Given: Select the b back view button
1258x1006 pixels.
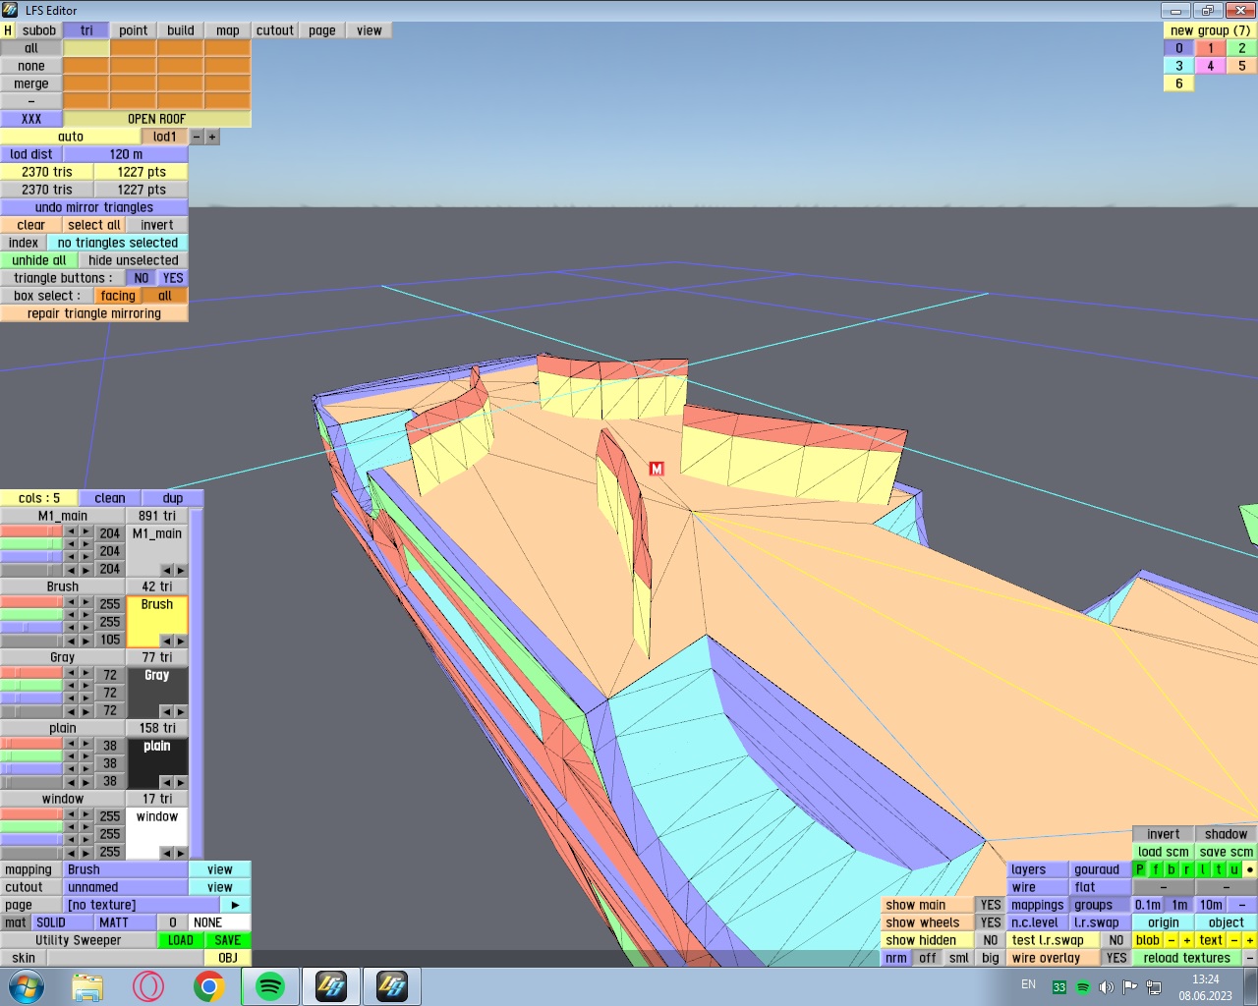Looking at the screenshot, I should click(x=1172, y=869).
